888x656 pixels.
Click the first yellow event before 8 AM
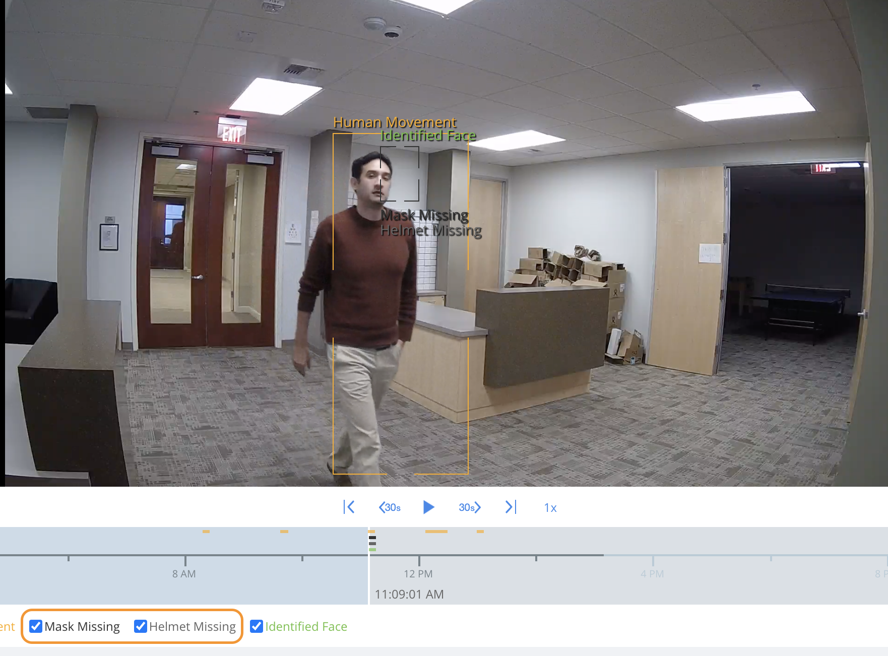point(206,532)
